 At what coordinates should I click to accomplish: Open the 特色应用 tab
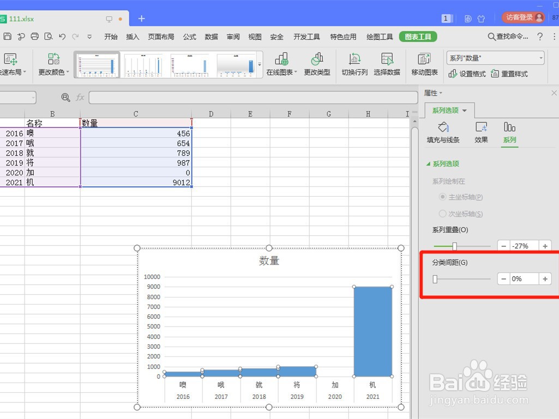tap(344, 37)
